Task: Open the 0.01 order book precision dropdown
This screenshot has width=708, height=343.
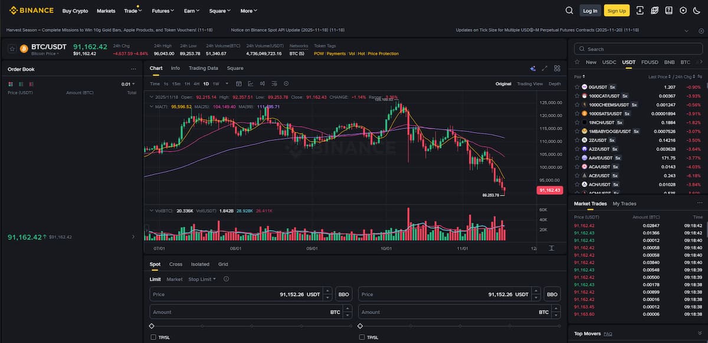Action: pyautogui.click(x=128, y=84)
